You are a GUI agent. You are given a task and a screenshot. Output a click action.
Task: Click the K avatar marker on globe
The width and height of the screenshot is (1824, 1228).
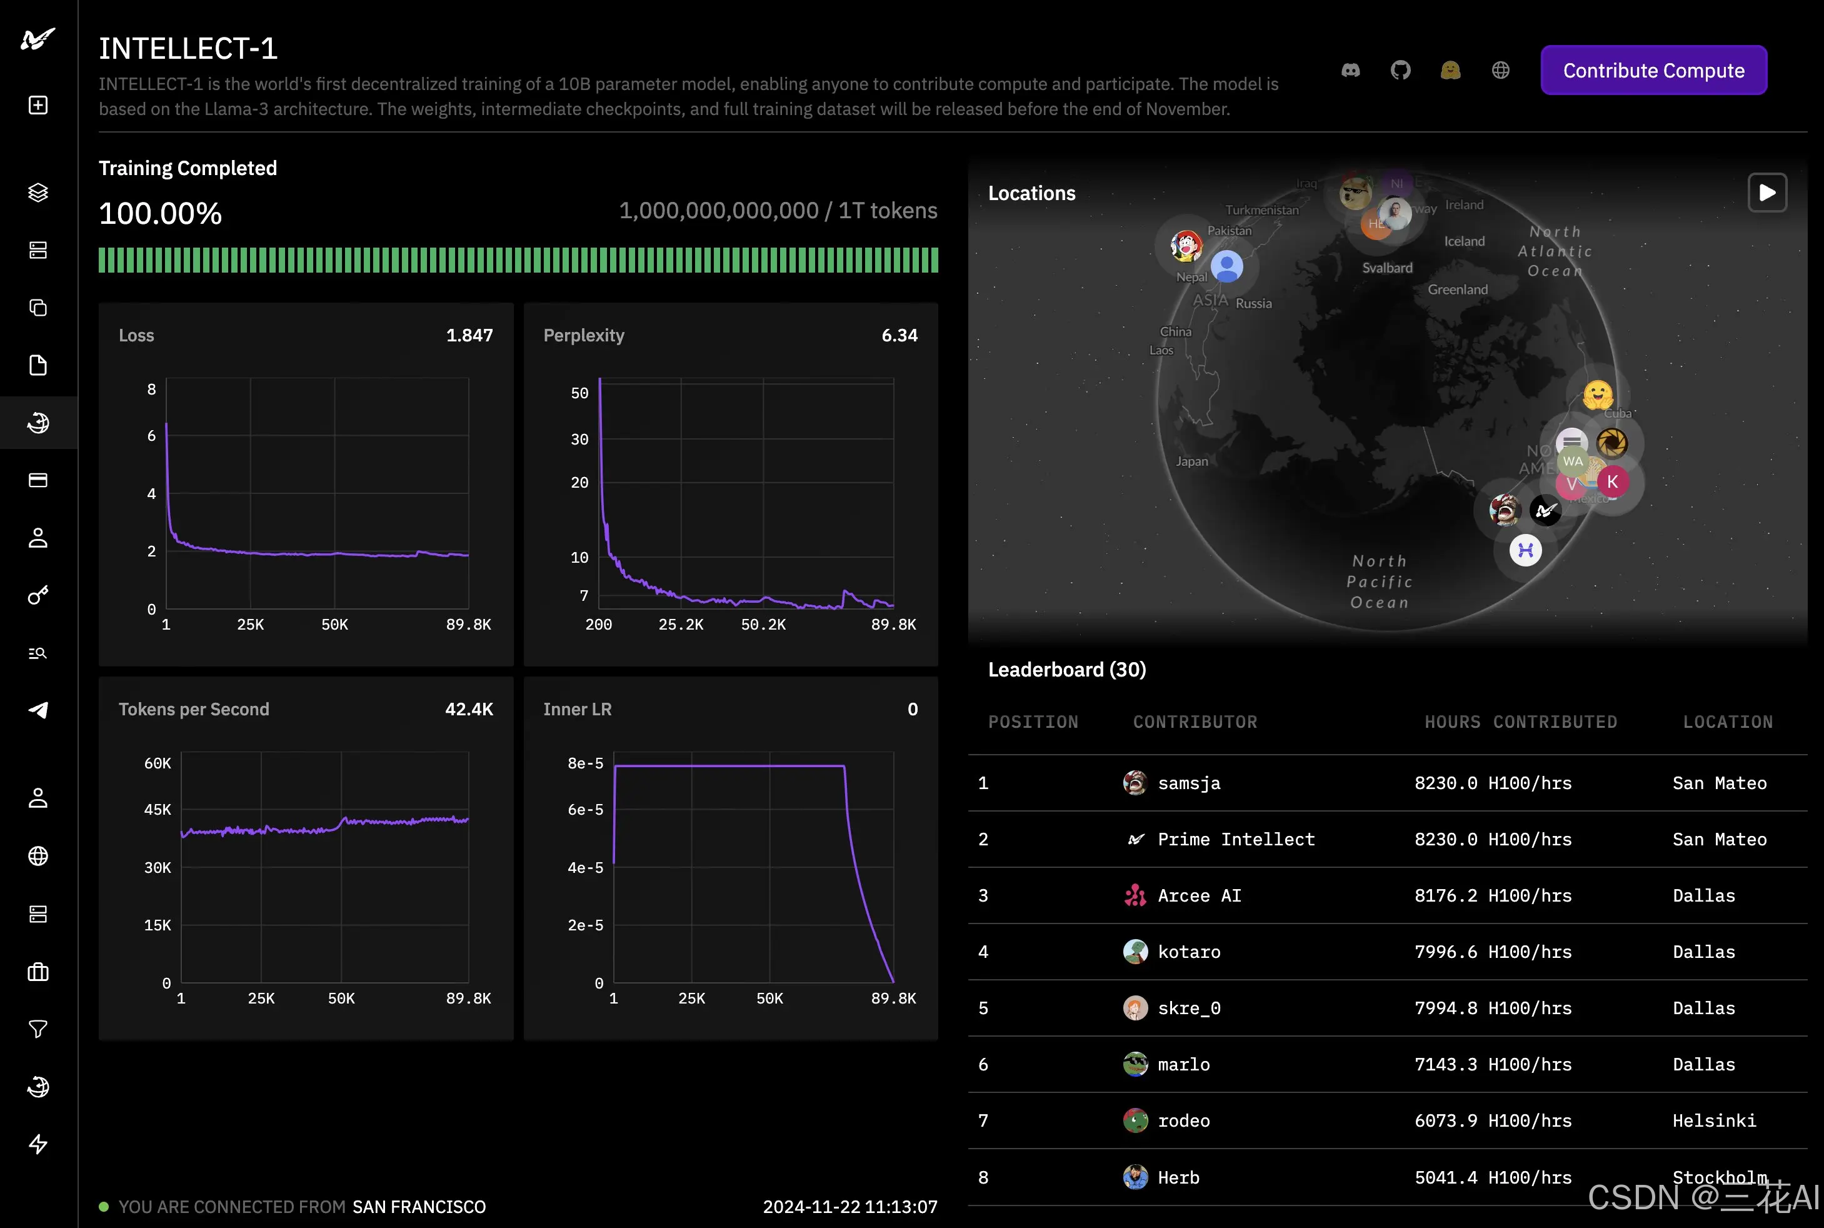1613,481
